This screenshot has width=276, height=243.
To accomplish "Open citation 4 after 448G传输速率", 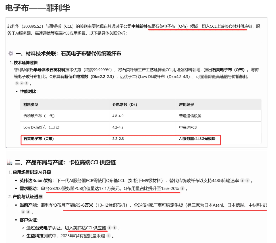I will click(247, 180).
